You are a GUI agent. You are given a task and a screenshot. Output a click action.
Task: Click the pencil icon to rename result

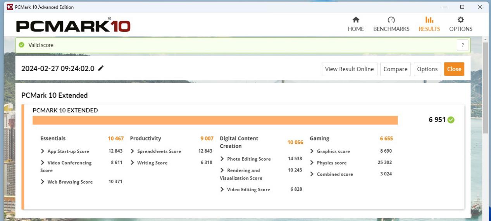(x=101, y=68)
